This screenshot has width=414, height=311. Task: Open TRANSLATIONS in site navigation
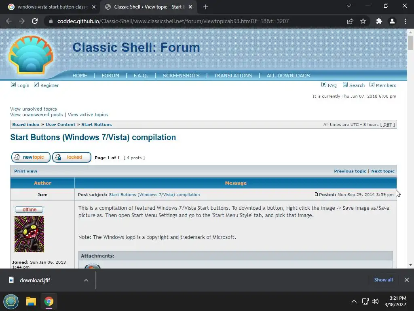click(233, 76)
